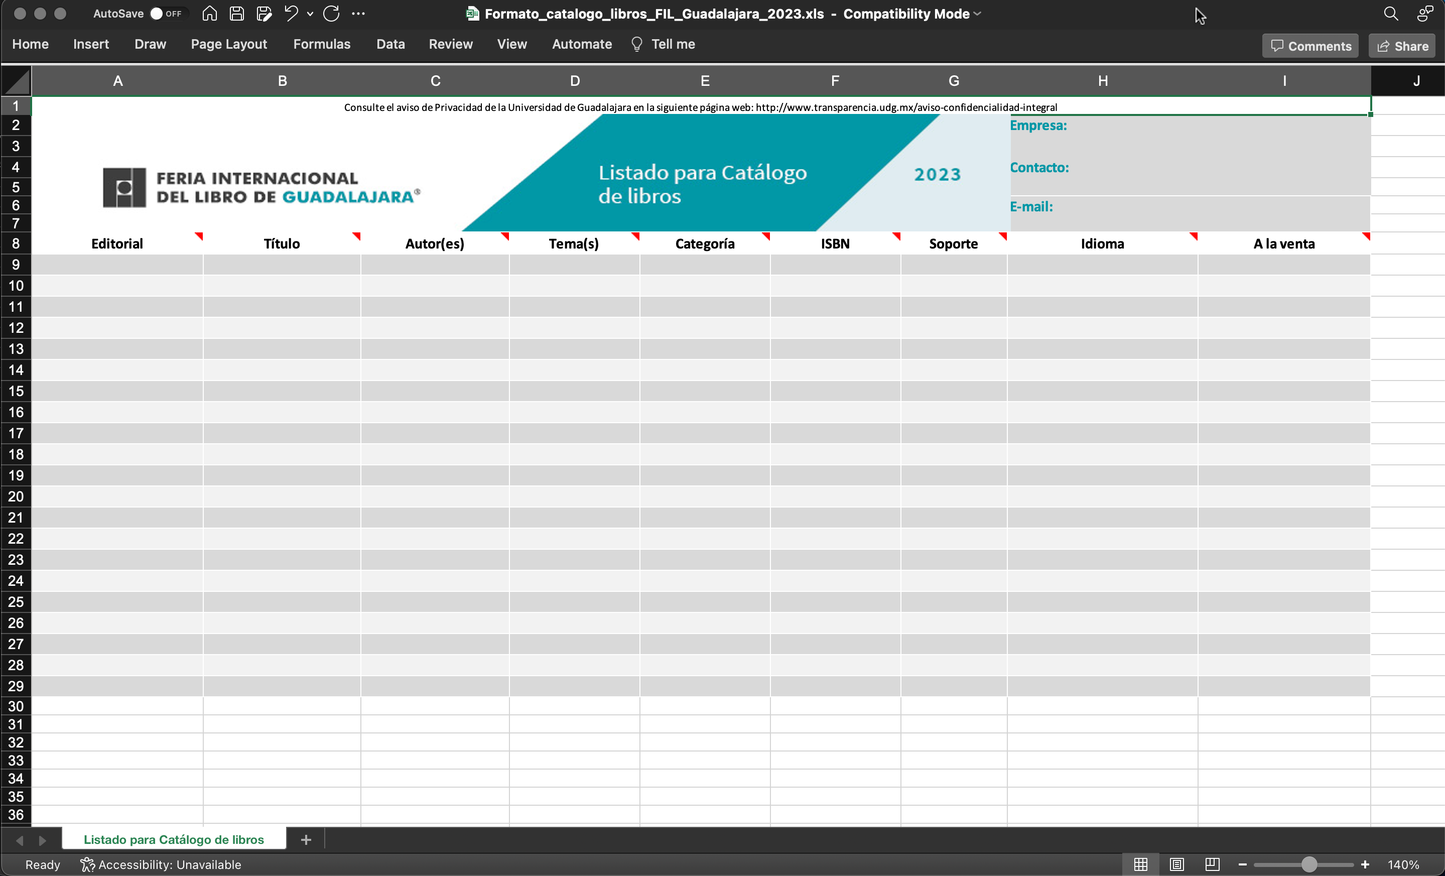Switch to the View tab

(512, 44)
